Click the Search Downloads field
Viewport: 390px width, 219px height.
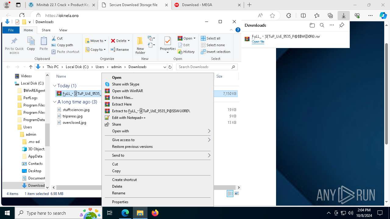tap(207, 67)
